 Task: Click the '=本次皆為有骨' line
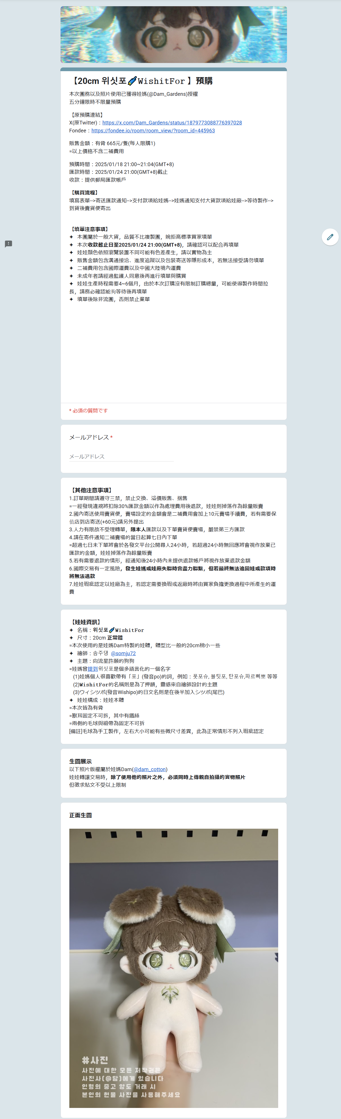86,708
